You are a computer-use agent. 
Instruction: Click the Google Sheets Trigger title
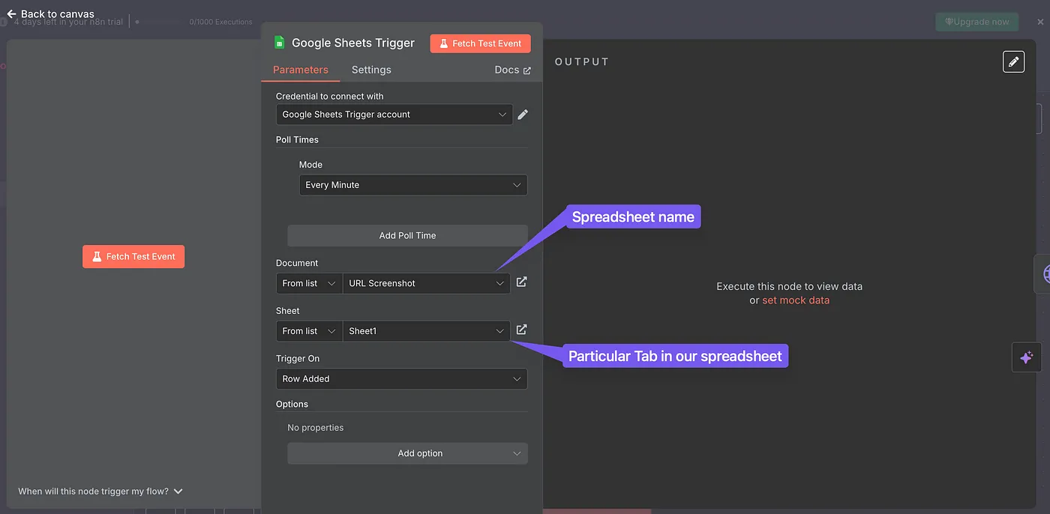point(353,43)
